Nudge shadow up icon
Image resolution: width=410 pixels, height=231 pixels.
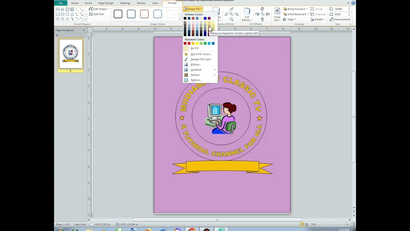click(232, 9)
